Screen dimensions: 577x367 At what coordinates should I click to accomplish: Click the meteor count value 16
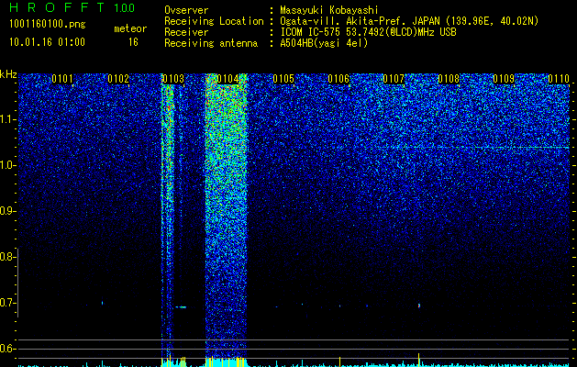coord(133,42)
